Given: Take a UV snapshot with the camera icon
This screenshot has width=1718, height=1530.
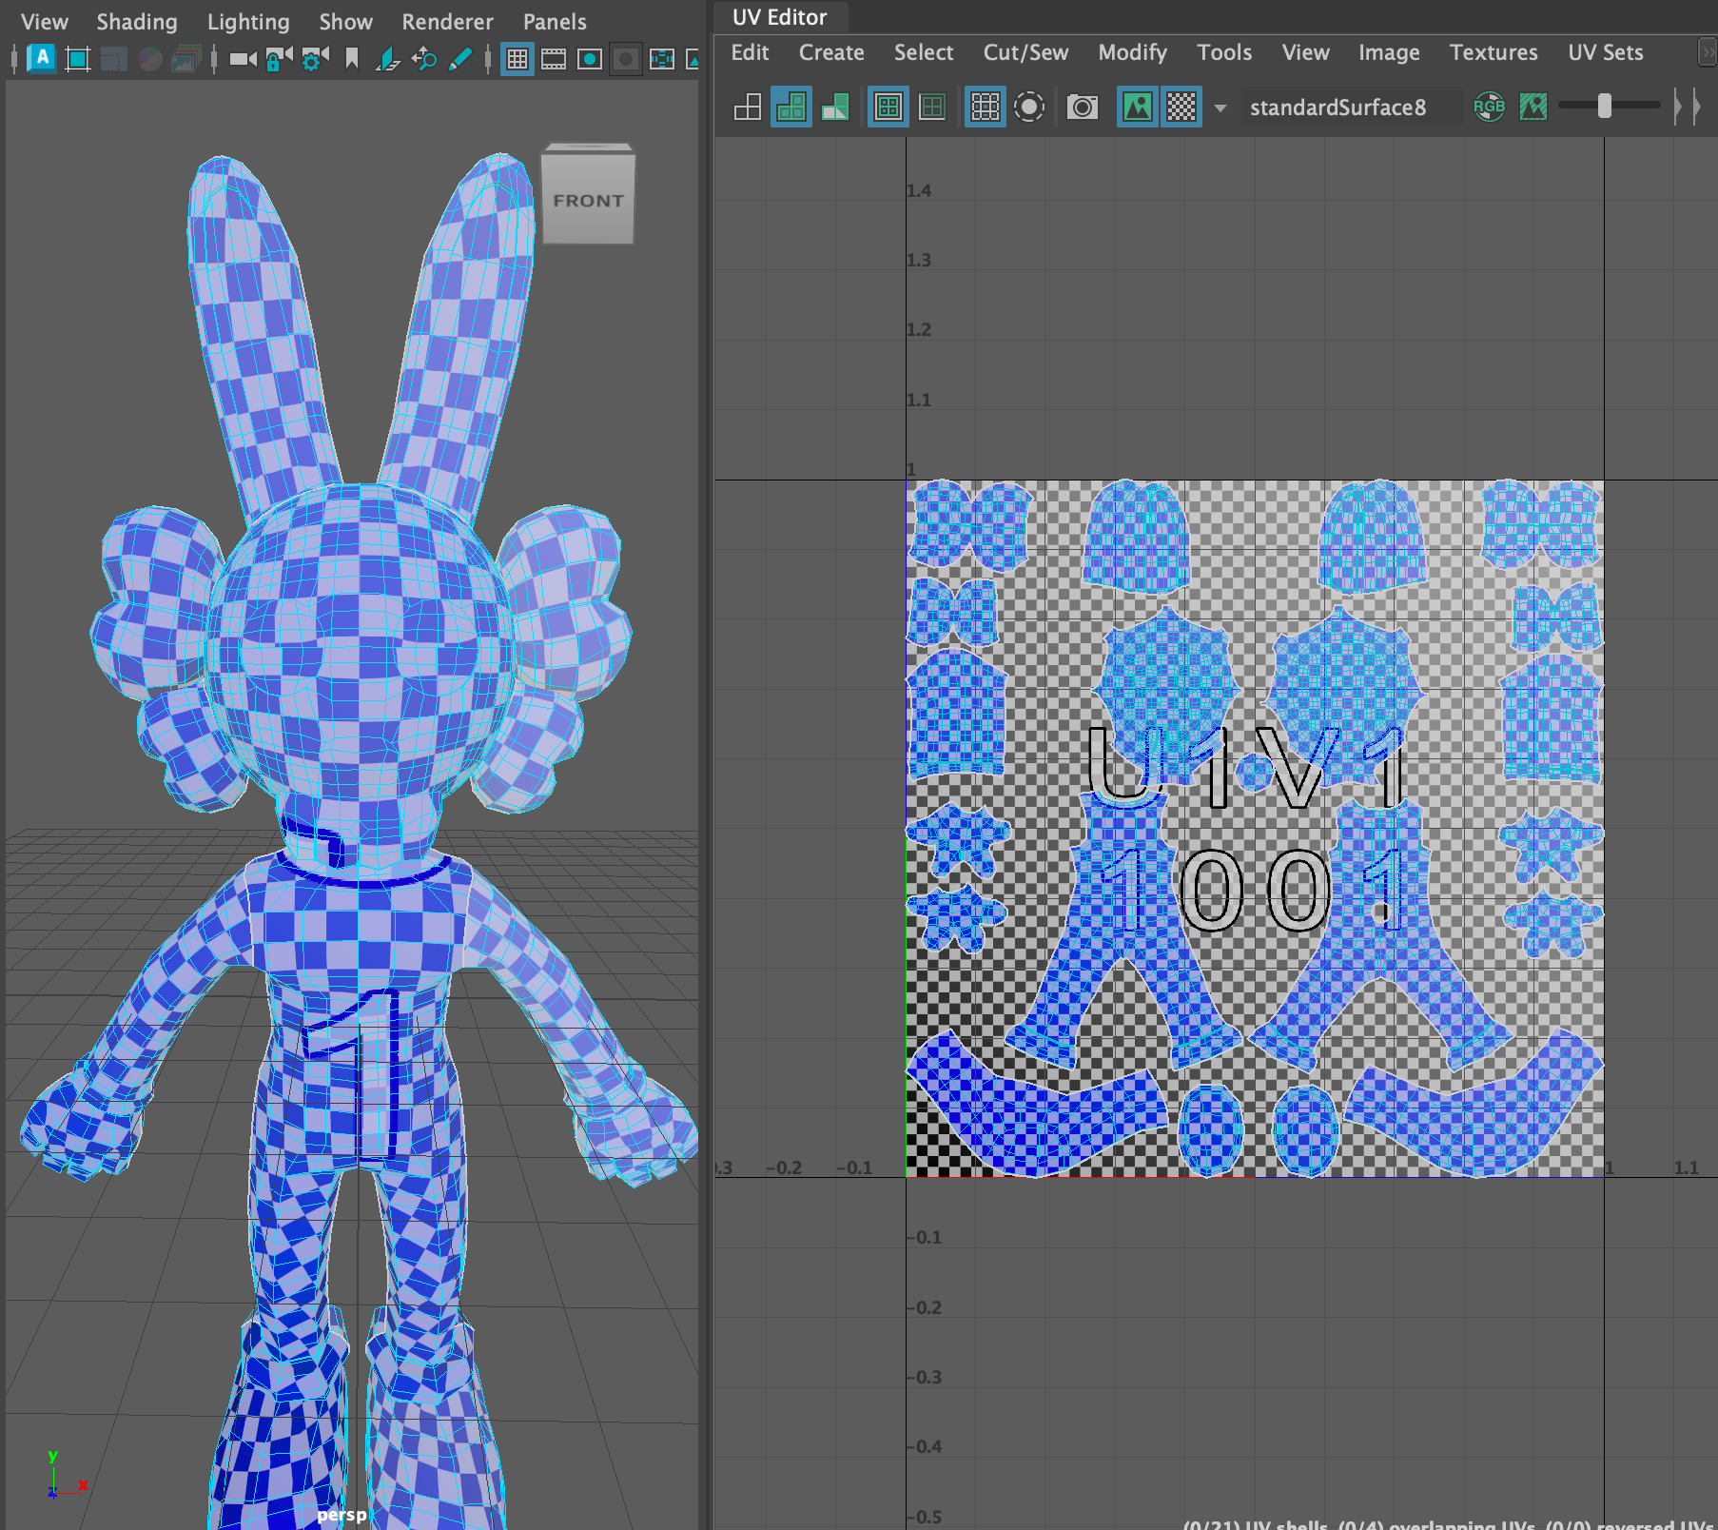Looking at the screenshot, I should pos(1083,107).
